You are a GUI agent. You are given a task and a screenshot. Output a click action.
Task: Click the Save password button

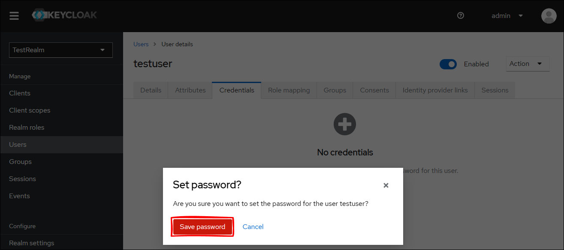click(x=202, y=227)
